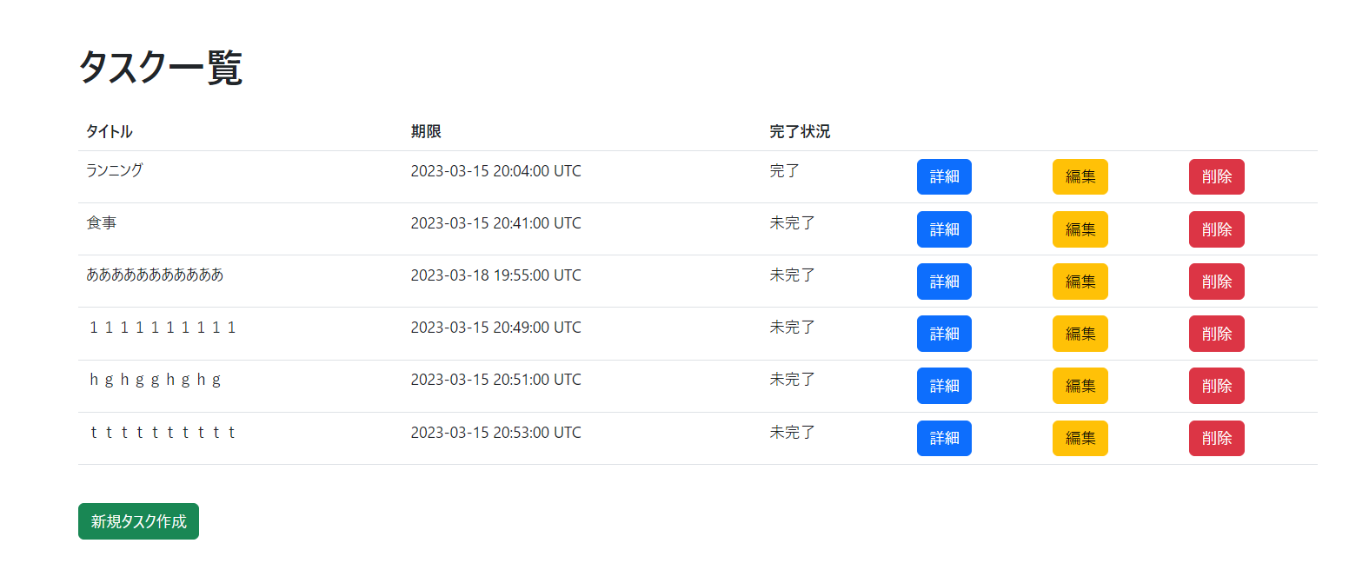This screenshot has height=583, width=1349.
Task: View details of the ttttttttt task
Action: pos(944,438)
